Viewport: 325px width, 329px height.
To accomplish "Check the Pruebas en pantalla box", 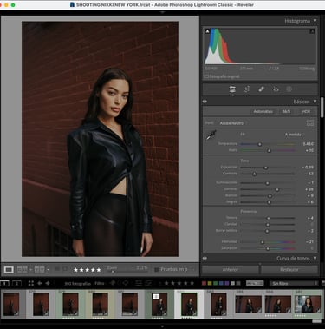I will tap(157, 270).
